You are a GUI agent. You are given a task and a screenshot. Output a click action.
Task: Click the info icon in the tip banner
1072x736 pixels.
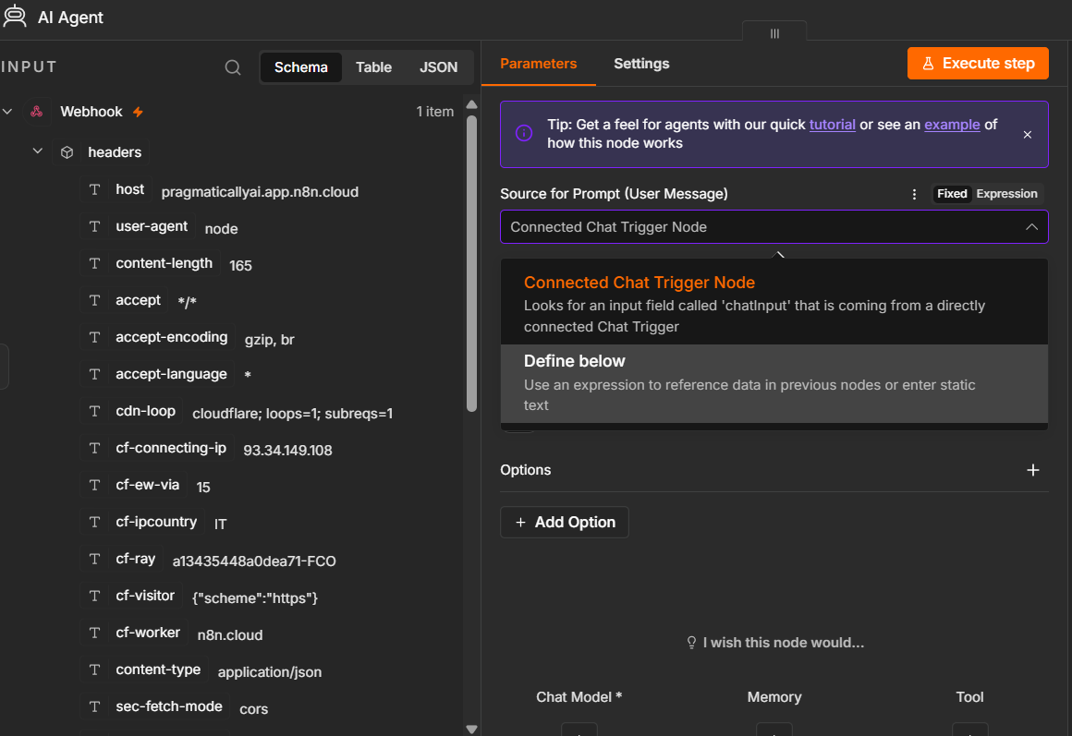524,133
